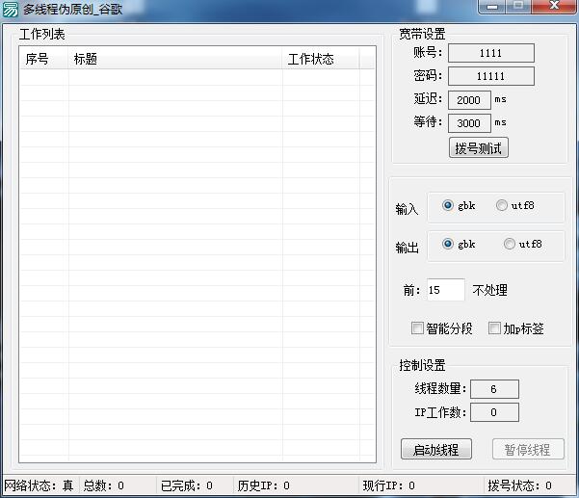Close the 多线程伪原创 window

554,7
